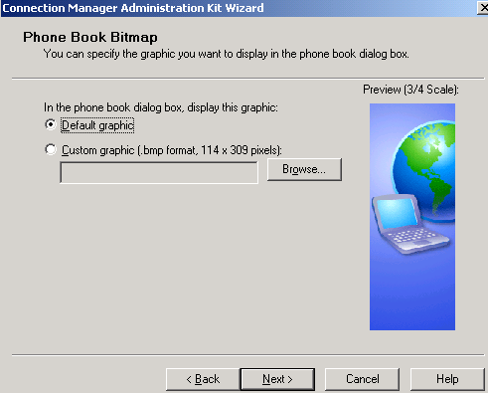
Task: Select the Default graphic radio button
Action: [x=51, y=124]
